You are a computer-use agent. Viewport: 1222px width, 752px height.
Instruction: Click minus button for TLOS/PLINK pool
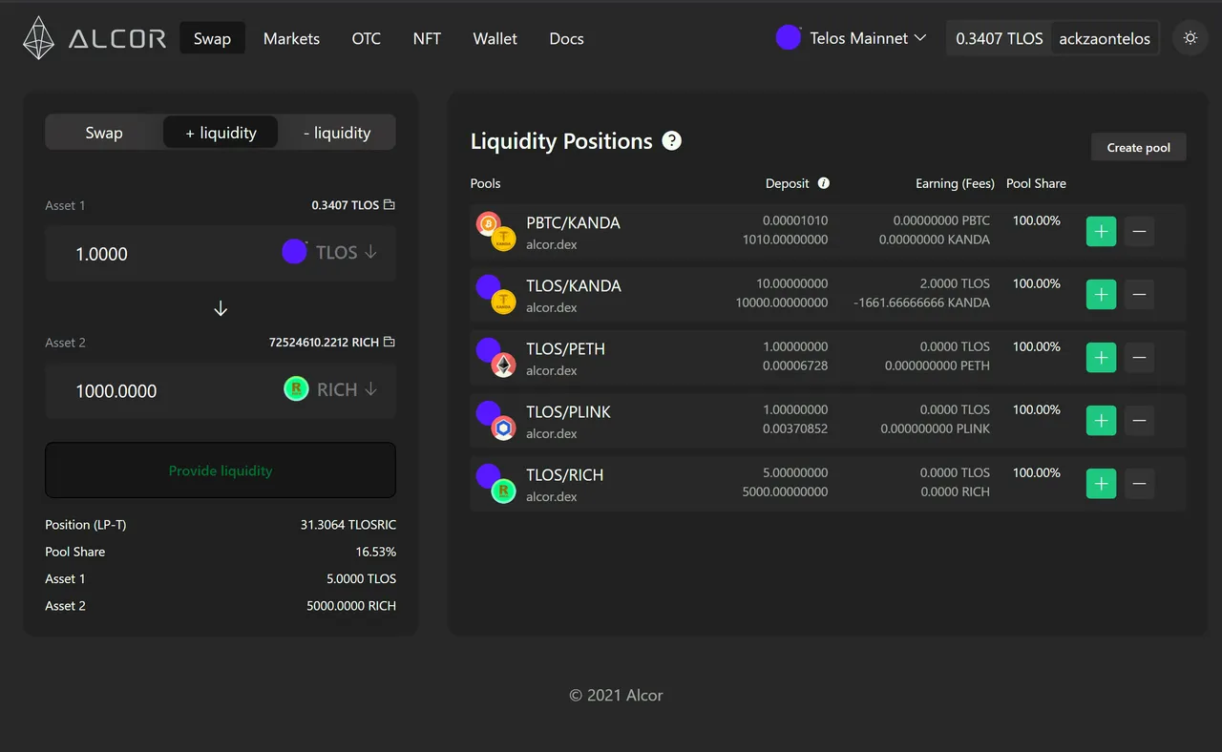(1139, 421)
